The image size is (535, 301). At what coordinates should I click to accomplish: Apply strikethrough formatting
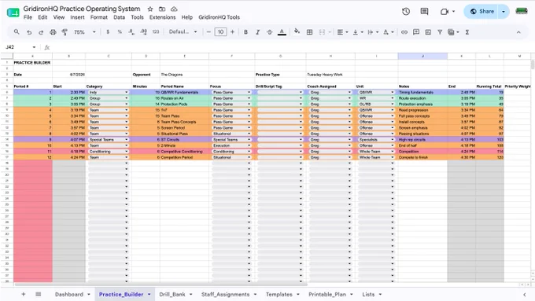click(270, 32)
